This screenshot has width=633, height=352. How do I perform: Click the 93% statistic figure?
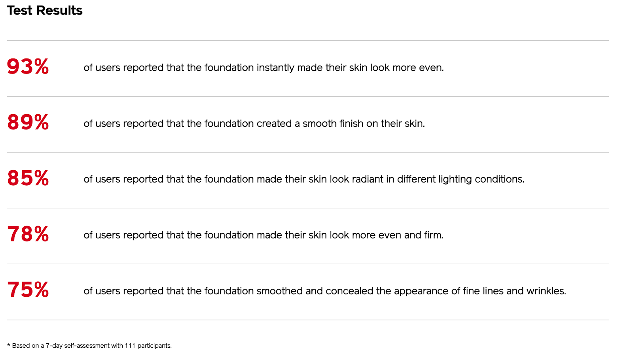(28, 66)
